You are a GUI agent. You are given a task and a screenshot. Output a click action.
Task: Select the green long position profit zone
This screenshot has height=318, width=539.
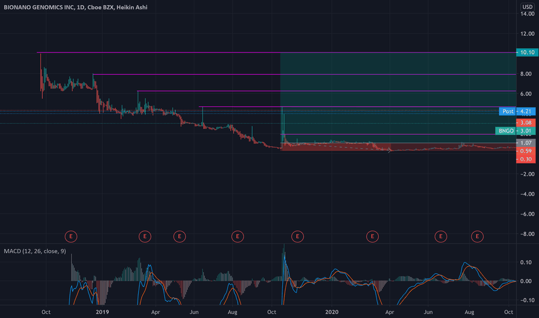pyautogui.click(x=398, y=98)
